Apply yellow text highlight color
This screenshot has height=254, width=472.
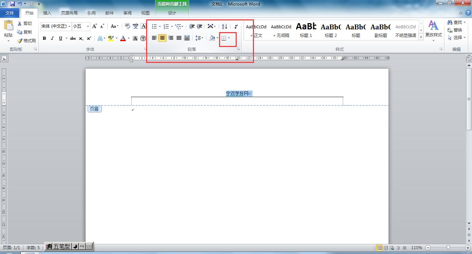coord(111,38)
